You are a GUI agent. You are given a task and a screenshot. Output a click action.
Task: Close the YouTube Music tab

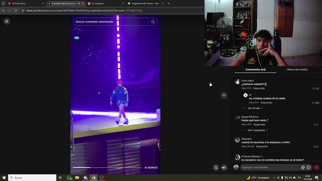(x=43, y=4)
